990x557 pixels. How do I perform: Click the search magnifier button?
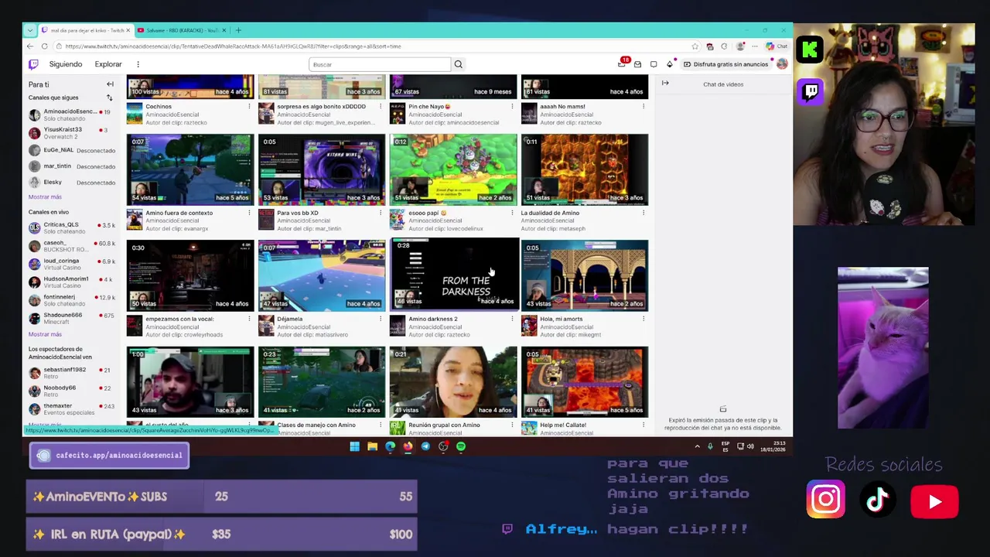pyautogui.click(x=458, y=64)
